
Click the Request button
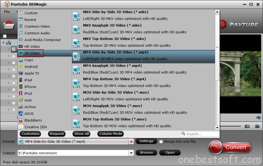point(57,134)
